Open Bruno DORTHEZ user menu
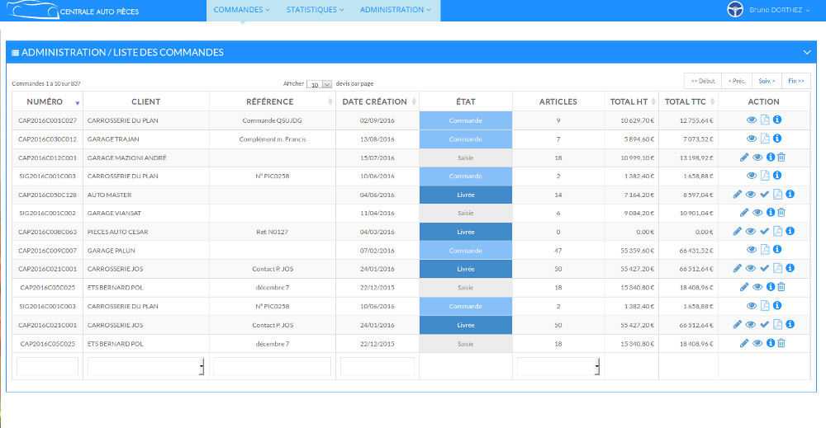This screenshot has height=428, width=826. (779, 10)
